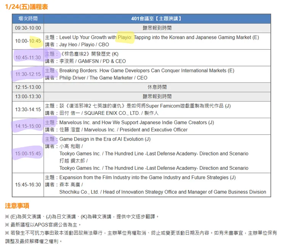
Task: Click the speaker name 打越 鋼太郎
Action: (x=72, y=161)
